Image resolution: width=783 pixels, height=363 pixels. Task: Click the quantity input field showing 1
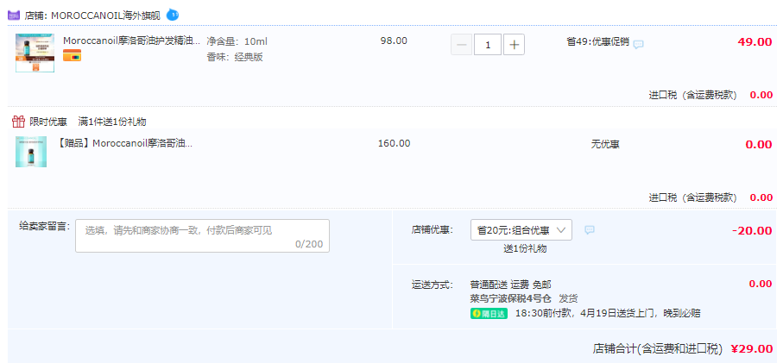488,45
